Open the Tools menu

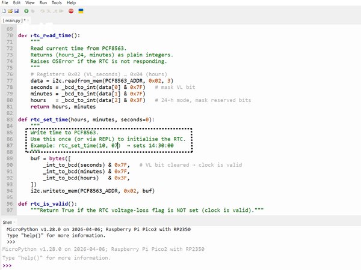57,3
